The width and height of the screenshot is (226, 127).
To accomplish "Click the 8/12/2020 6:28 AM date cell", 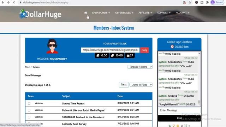I will (x=128, y=117).
